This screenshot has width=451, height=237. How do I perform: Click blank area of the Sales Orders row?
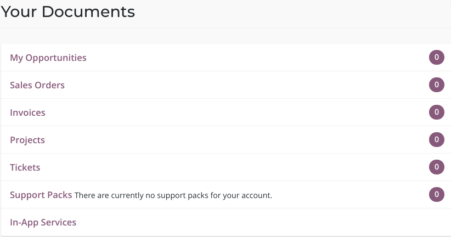click(230, 85)
